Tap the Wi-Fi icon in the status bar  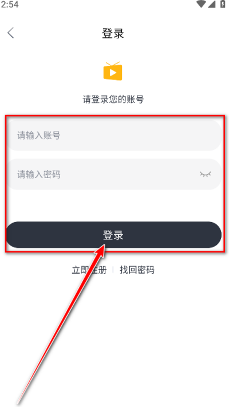(201, 4)
